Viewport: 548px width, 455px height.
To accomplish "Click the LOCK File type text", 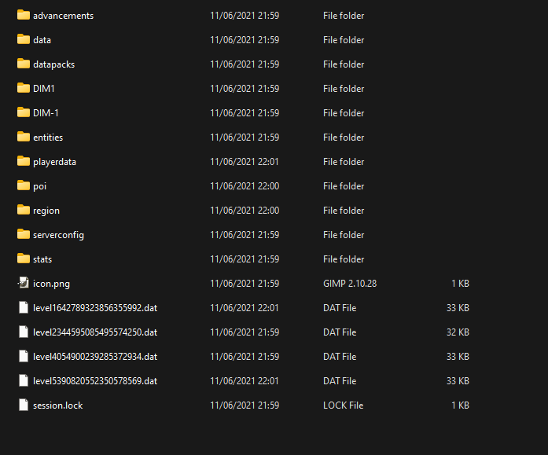I will coord(344,405).
